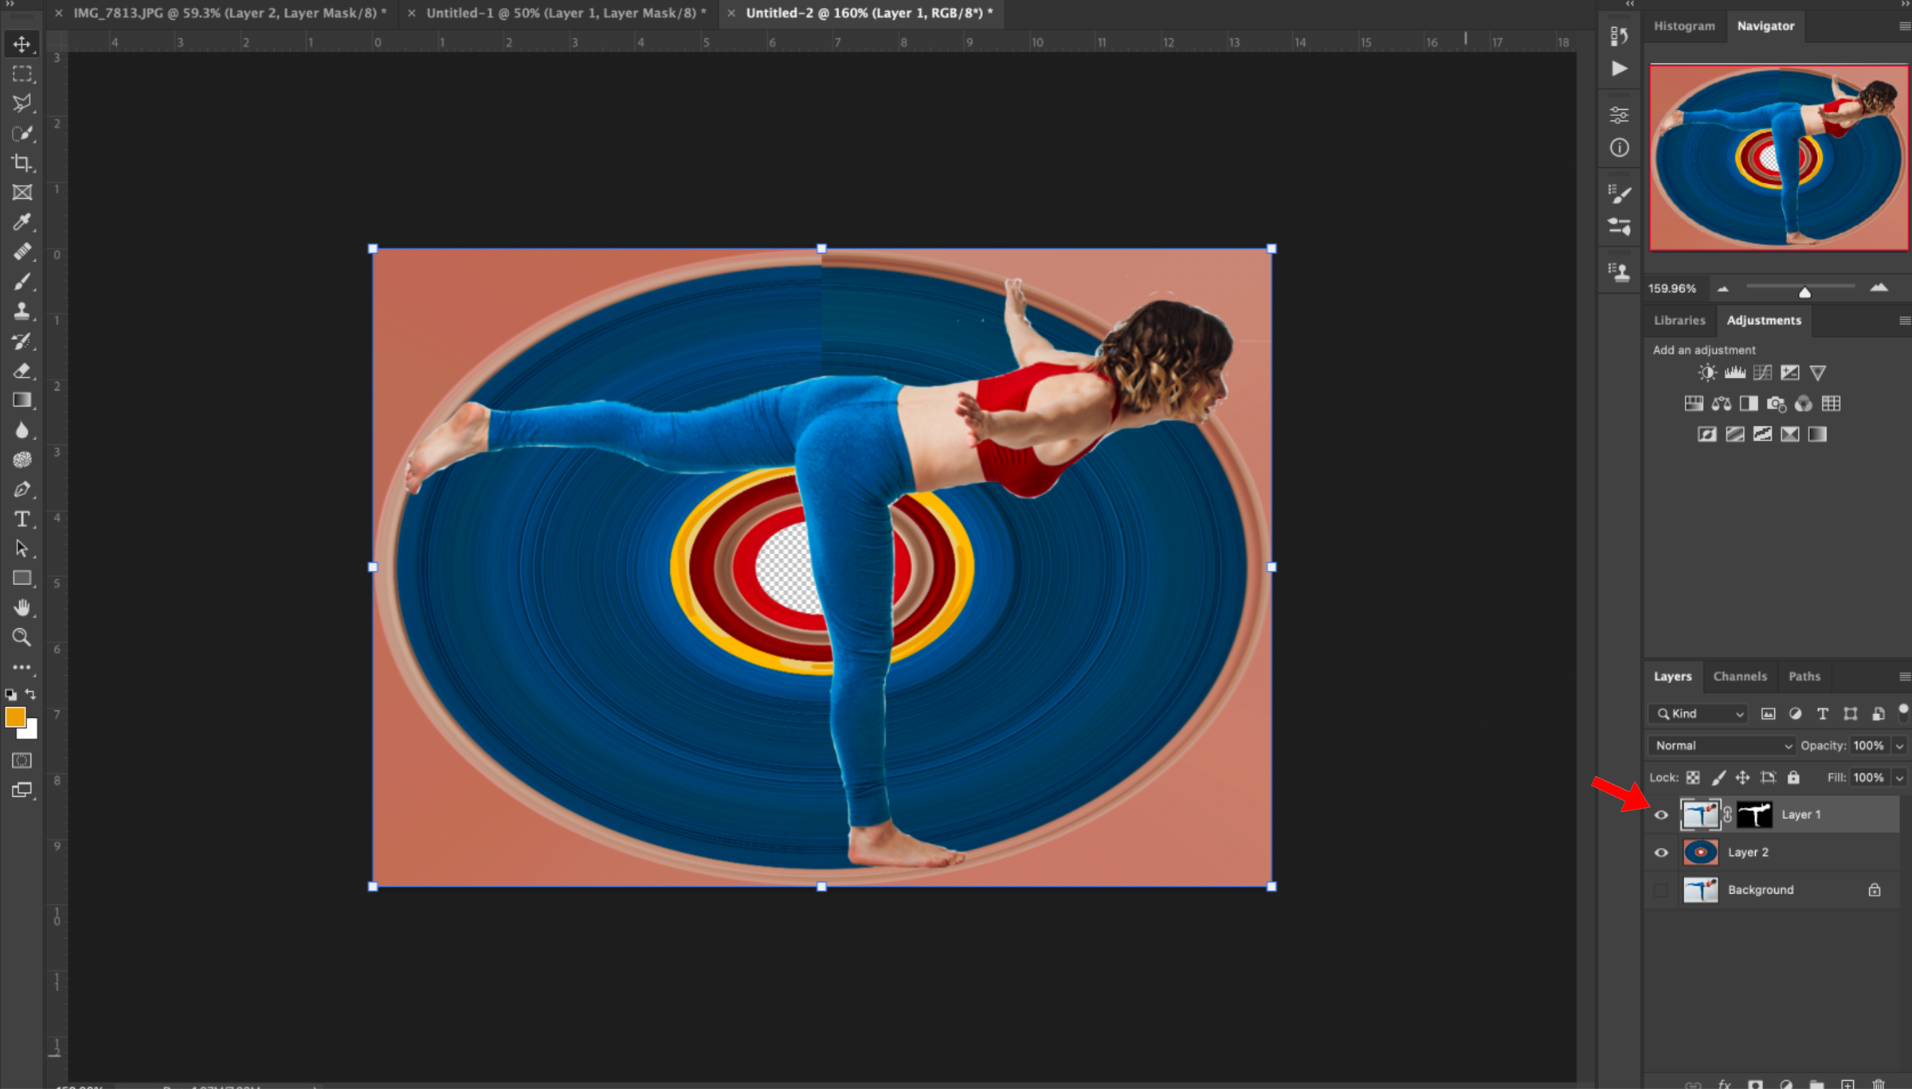Select the Crop tool

22,162
